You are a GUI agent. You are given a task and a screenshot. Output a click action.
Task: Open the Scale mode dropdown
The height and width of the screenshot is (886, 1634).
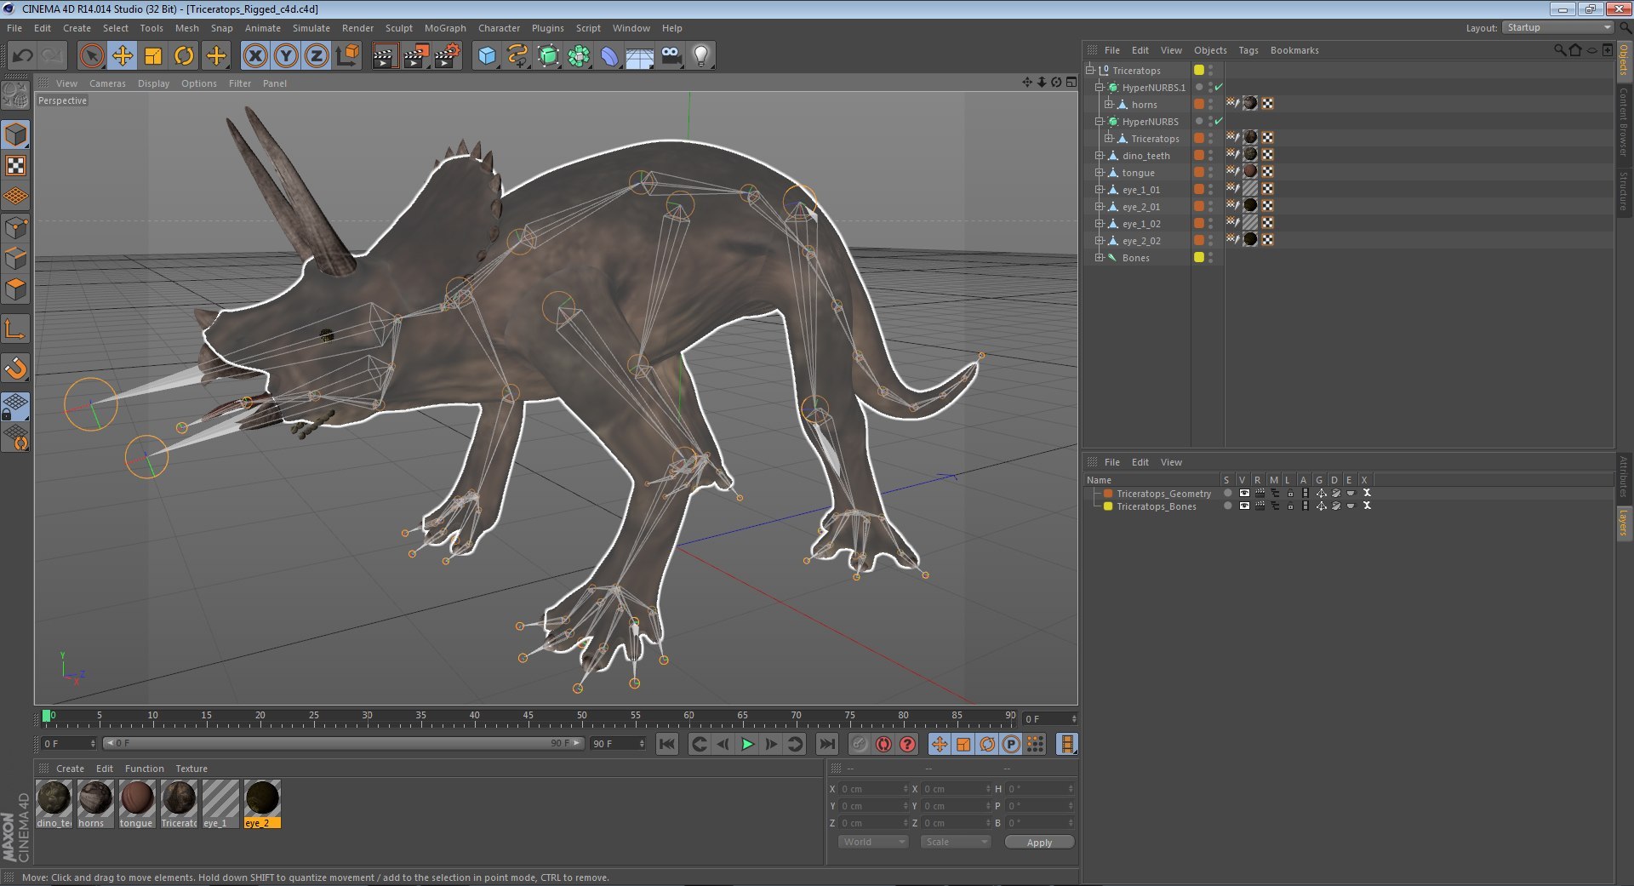click(956, 842)
